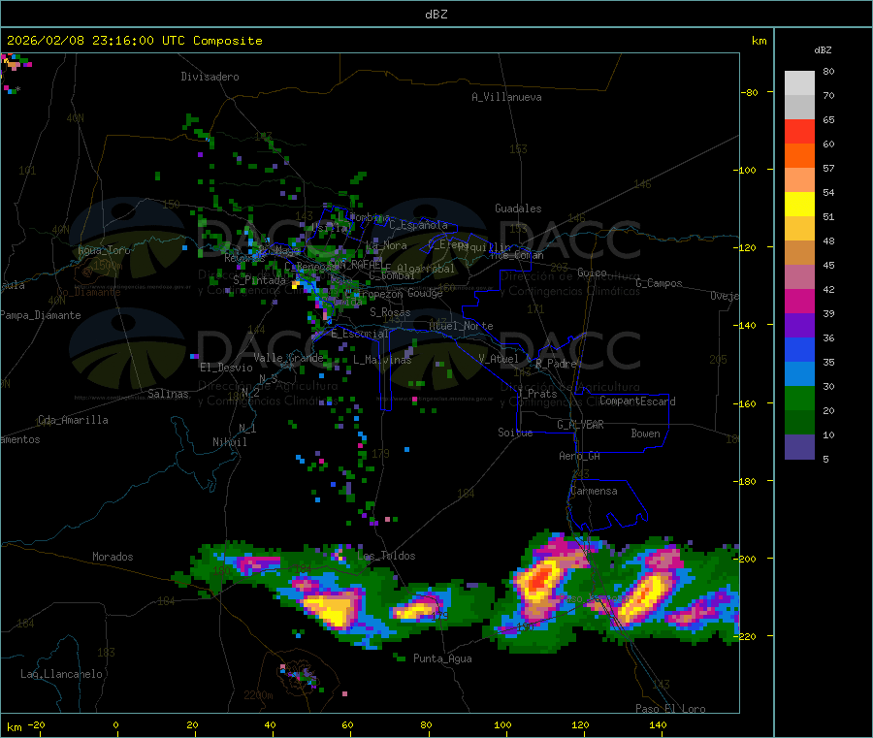873x738 pixels.
Task: Click the Nihuil map label
Action: tap(229, 442)
